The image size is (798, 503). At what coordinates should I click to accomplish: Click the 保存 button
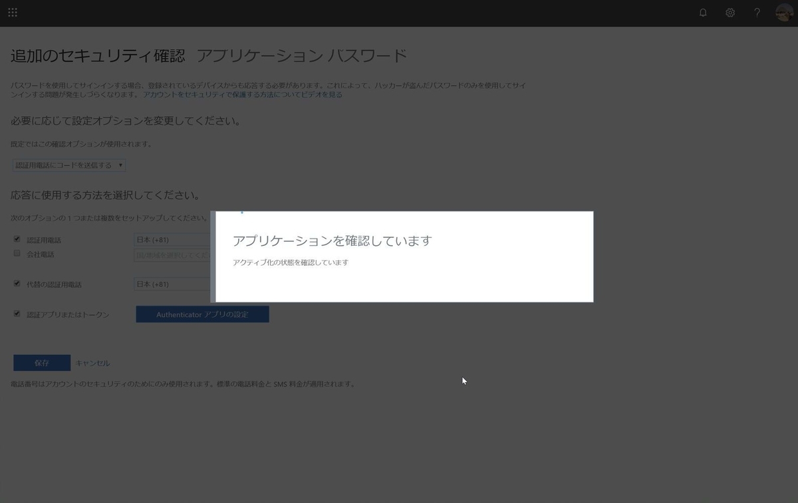41,363
